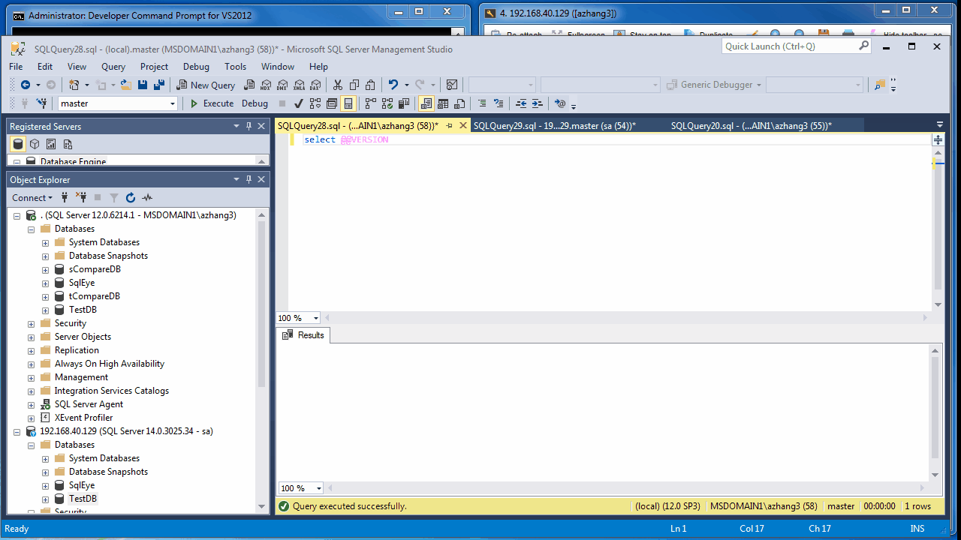Open the Connect dropdown in Object Explorer
Viewport: 961px width, 540px height.
pos(32,198)
